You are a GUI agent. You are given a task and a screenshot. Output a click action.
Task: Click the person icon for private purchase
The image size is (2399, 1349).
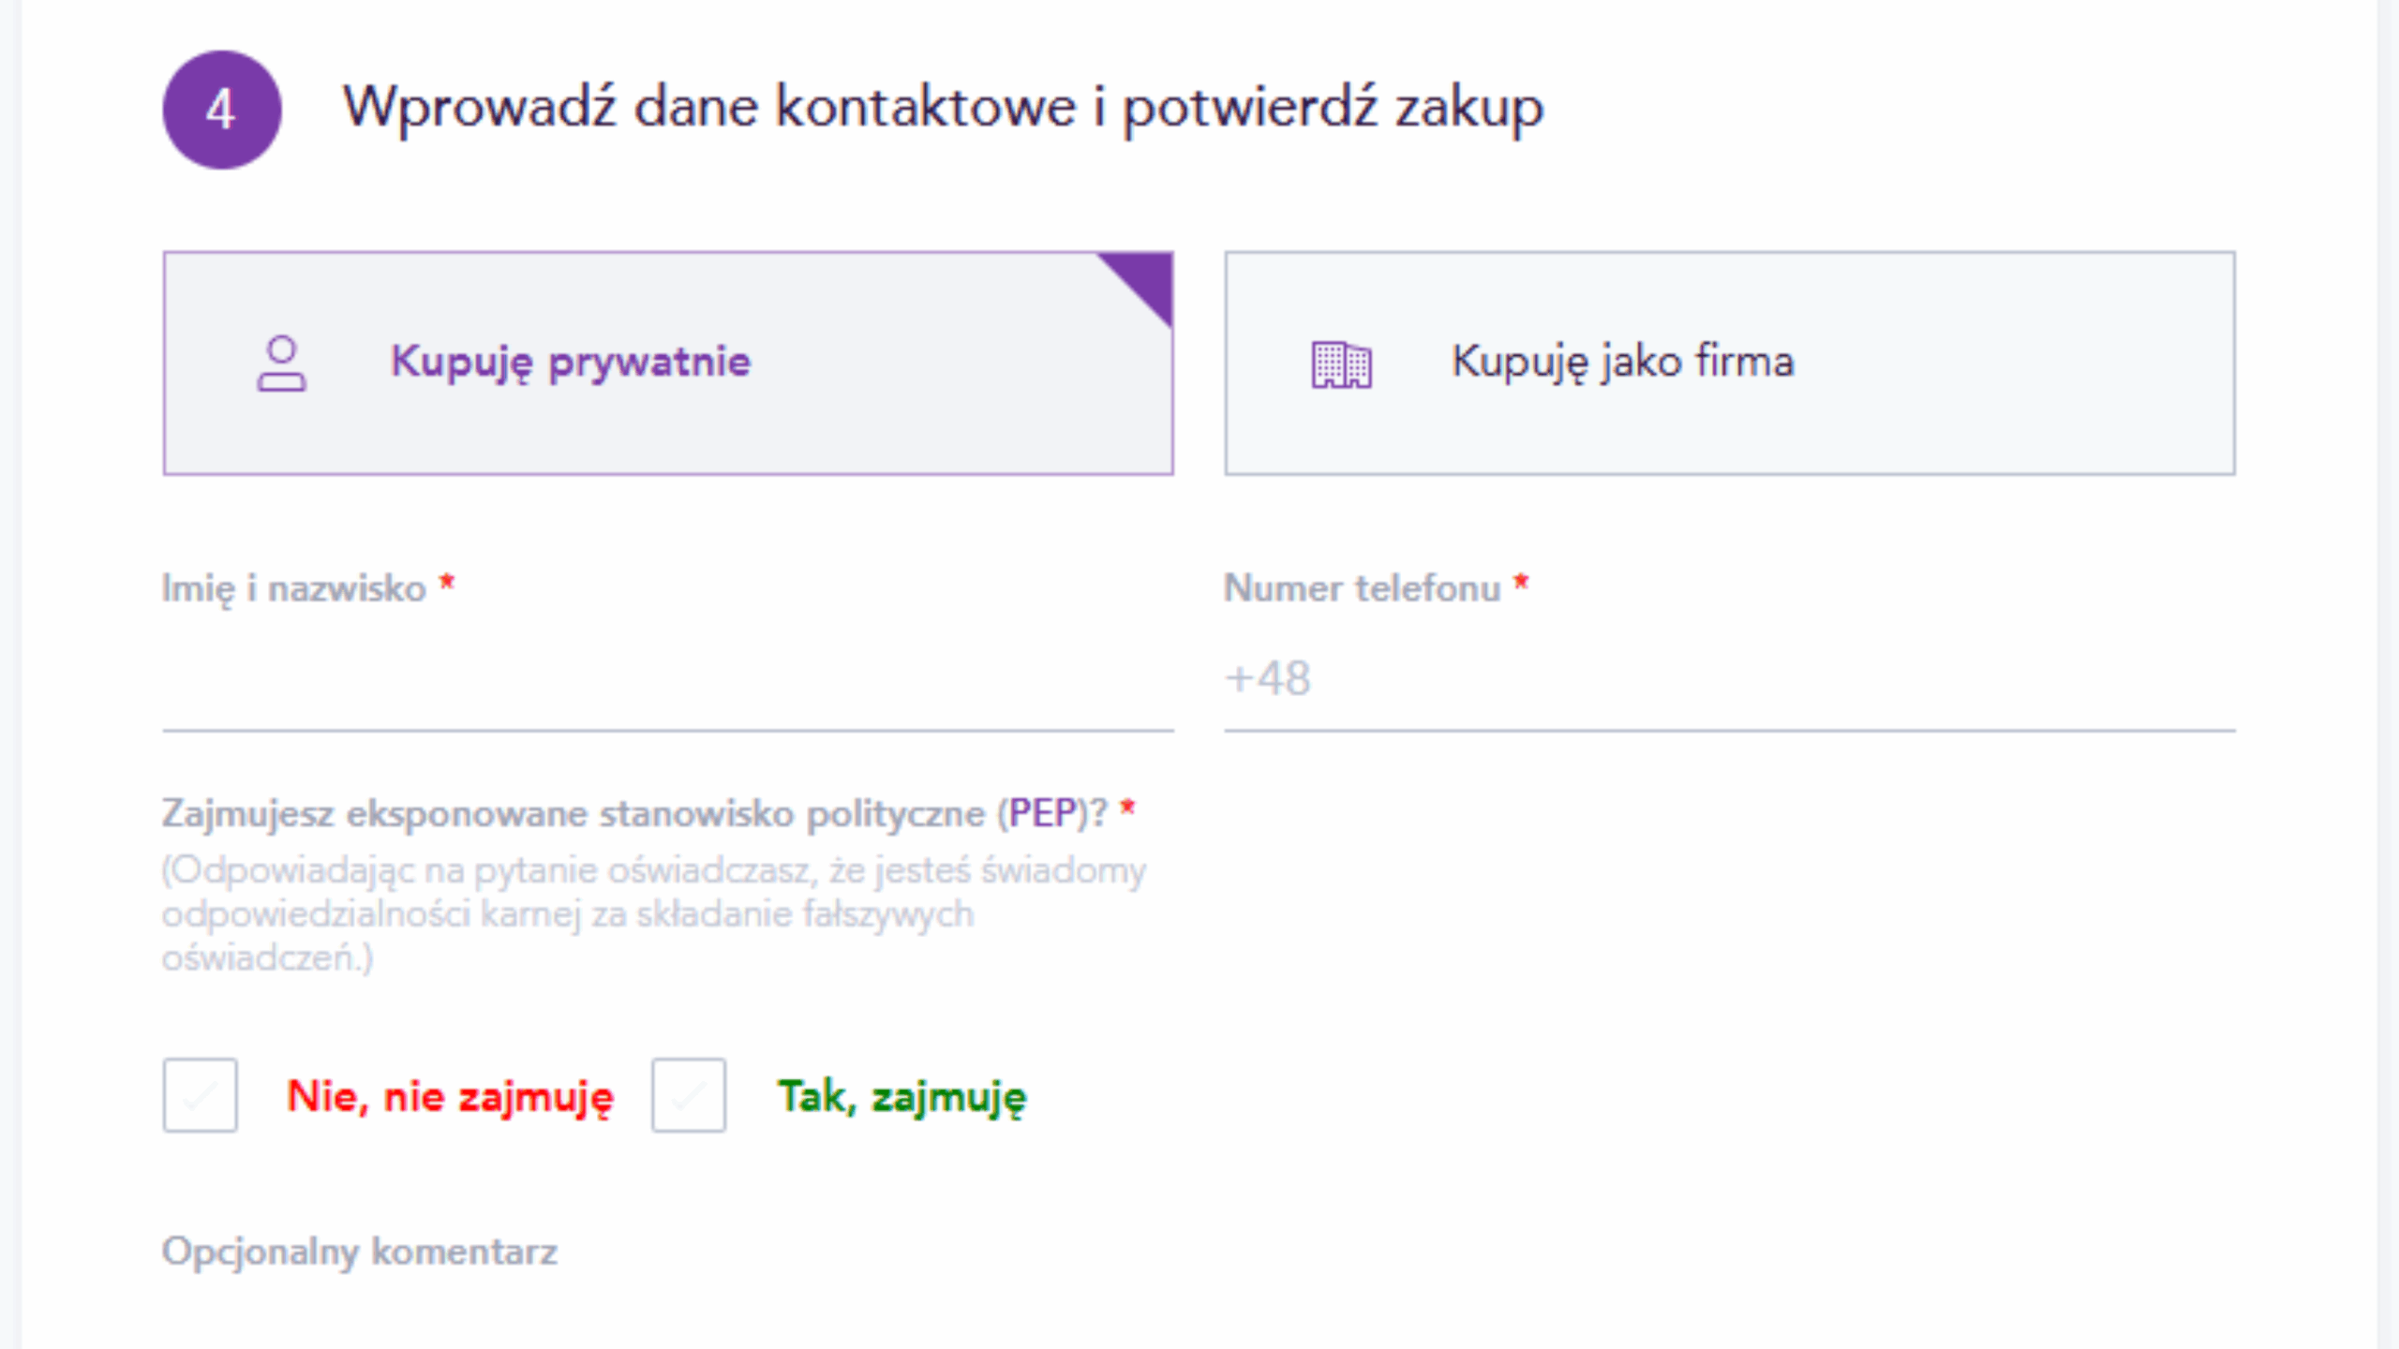click(281, 363)
